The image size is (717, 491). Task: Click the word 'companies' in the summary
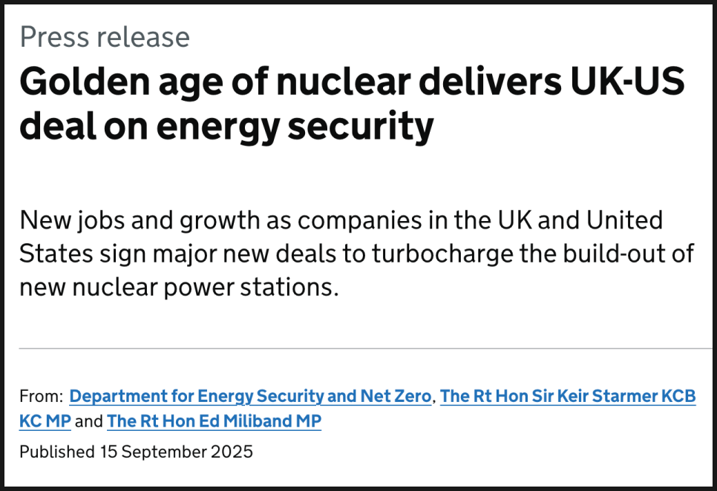pos(360,220)
